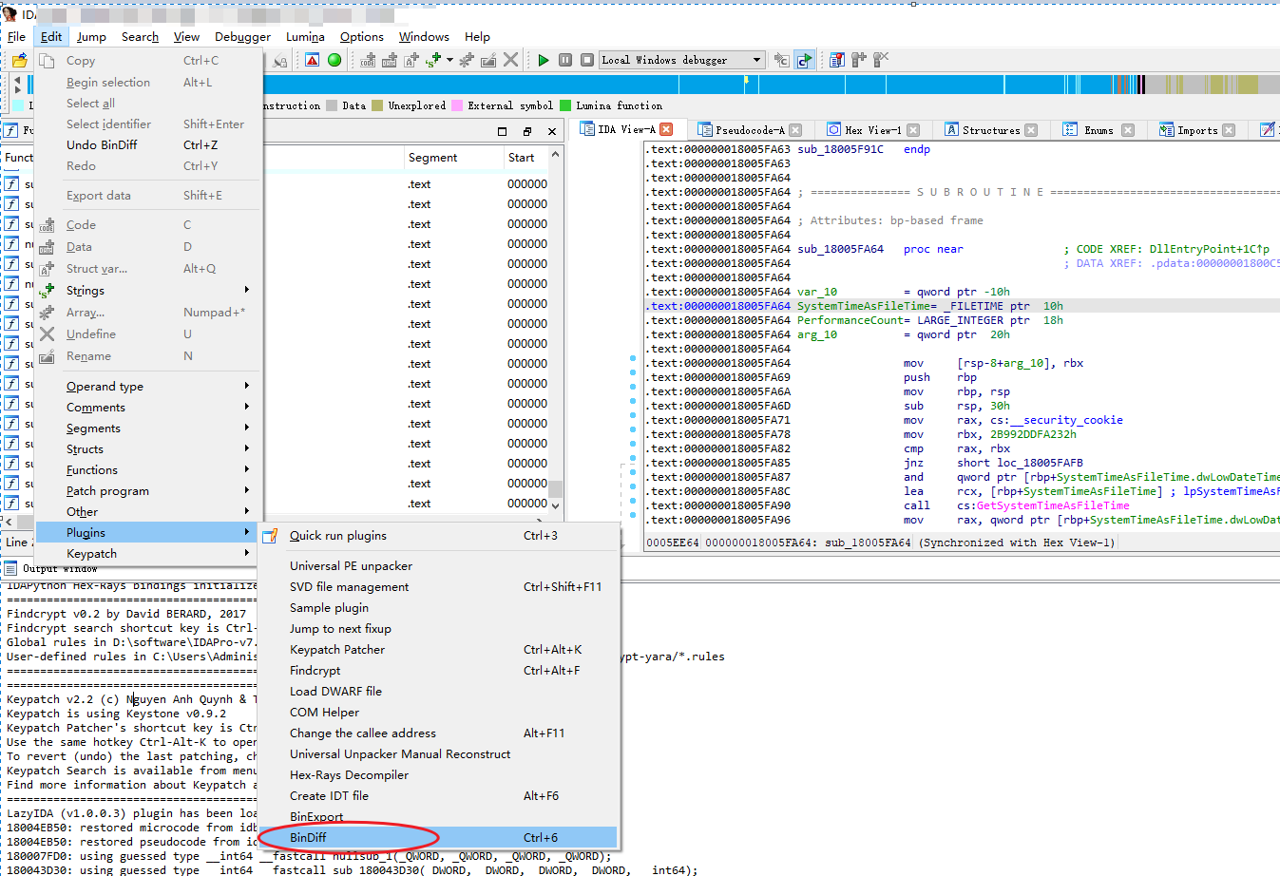Click the Convert to code toolbar icon
This screenshot has width=1280, height=876.
pos(368,60)
